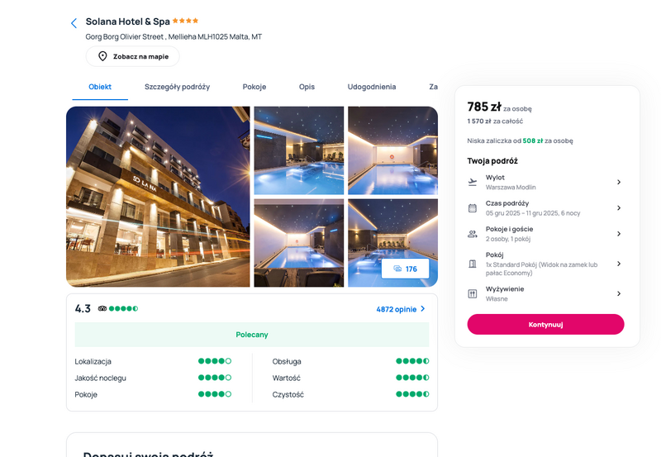Select the Pokoje tab
This screenshot has width=661, height=457.
tap(254, 87)
